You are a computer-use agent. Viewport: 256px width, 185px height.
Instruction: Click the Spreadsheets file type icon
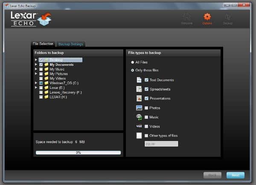[139, 89]
